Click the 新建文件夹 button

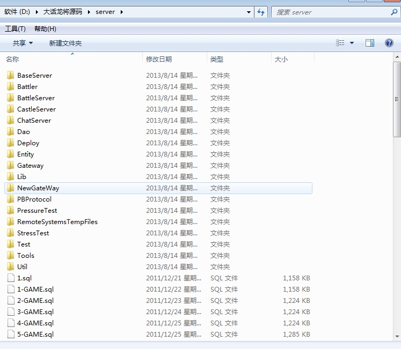coord(65,43)
